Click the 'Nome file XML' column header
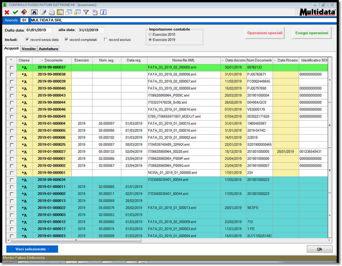This screenshot has height=266, width=342. pos(184,60)
